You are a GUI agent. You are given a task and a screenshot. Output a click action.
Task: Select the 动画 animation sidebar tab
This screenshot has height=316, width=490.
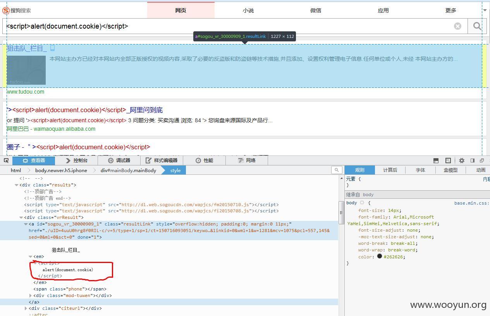[481, 170]
